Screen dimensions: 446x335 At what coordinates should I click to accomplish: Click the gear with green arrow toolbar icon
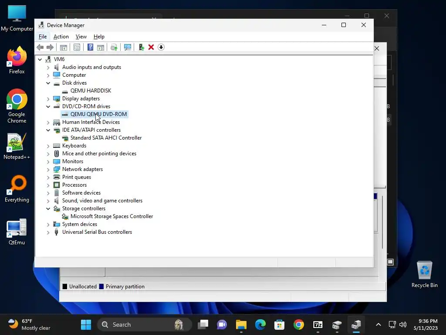114,47
